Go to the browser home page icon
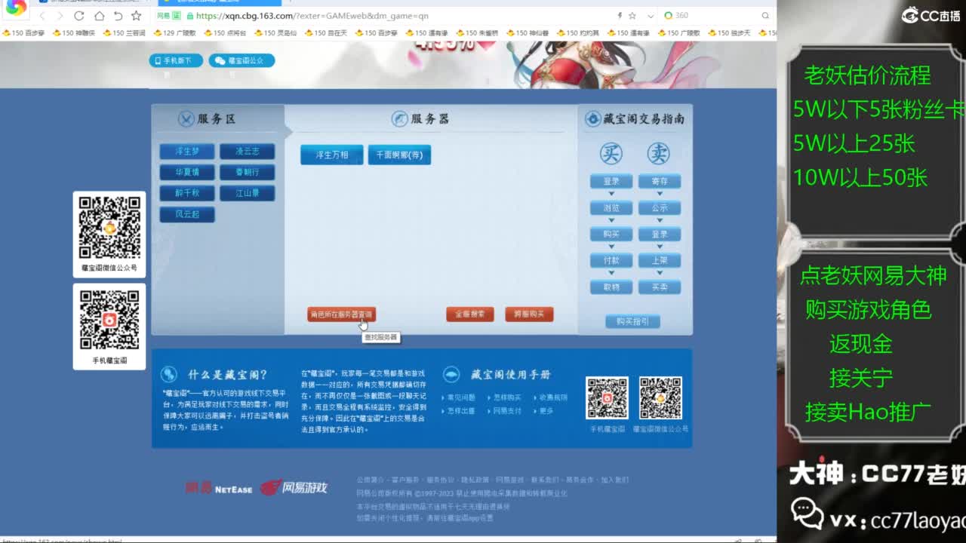The image size is (966, 543). tap(99, 16)
